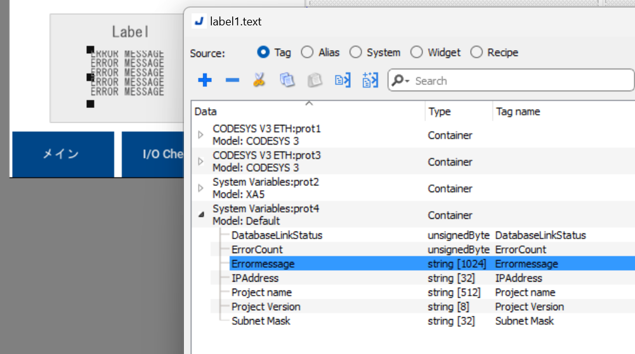
Task: Click the top selection handle of label
Action: (90, 49)
